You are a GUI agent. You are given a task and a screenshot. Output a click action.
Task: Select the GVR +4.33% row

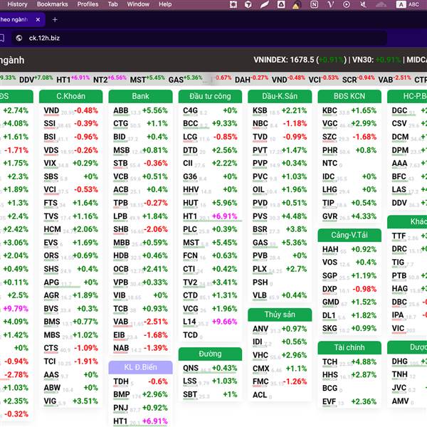tap(349, 216)
